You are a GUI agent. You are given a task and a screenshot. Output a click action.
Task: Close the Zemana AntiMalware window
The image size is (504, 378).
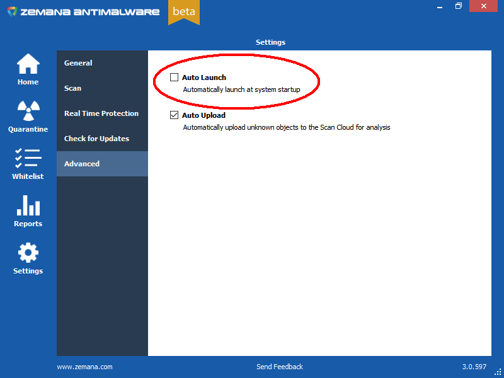point(483,6)
